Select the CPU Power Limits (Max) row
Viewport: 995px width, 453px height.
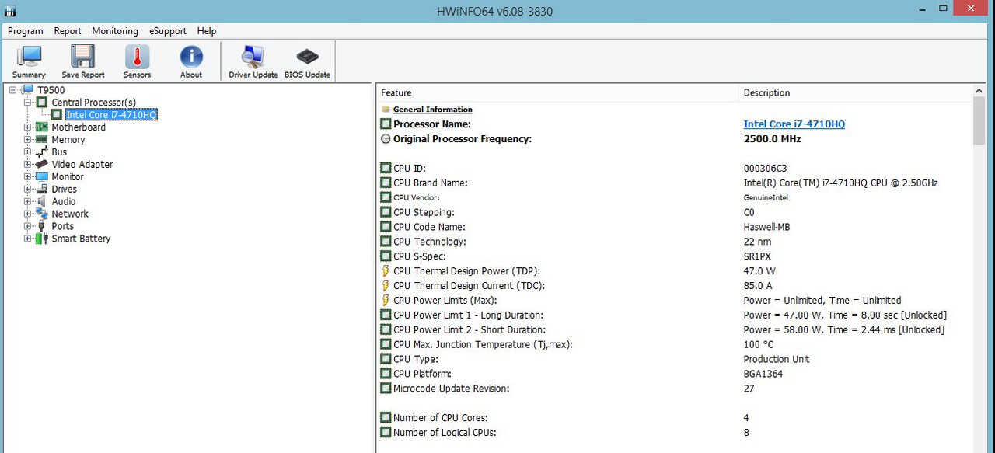[x=675, y=301]
